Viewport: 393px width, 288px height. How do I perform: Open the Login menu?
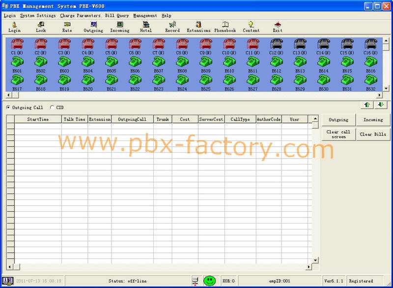coord(10,16)
